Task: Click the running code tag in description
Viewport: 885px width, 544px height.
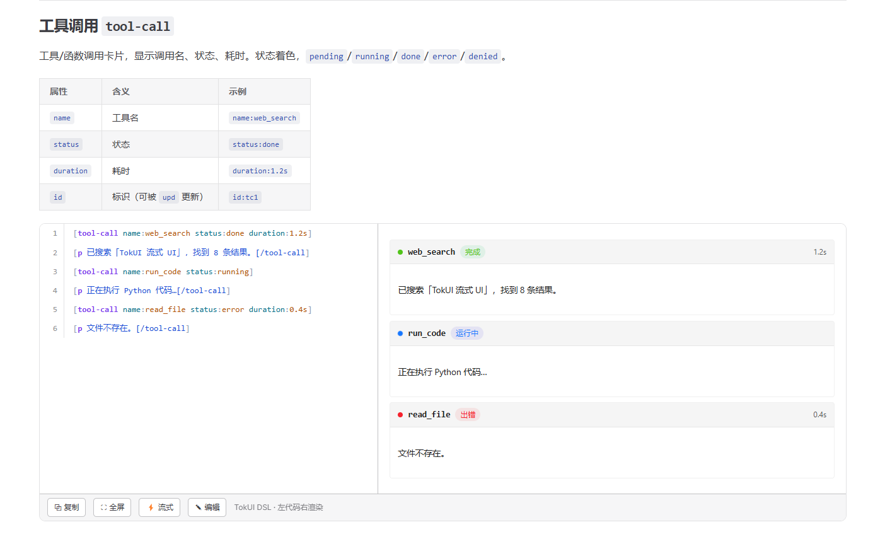Action: pyautogui.click(x=372, y=56)
